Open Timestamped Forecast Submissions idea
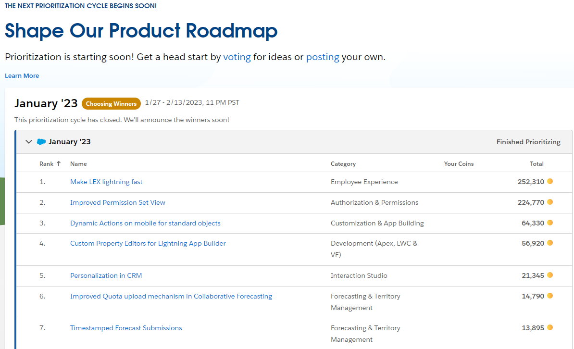The image size is (574, 349). pyautogui.click(x=126, y=328)
